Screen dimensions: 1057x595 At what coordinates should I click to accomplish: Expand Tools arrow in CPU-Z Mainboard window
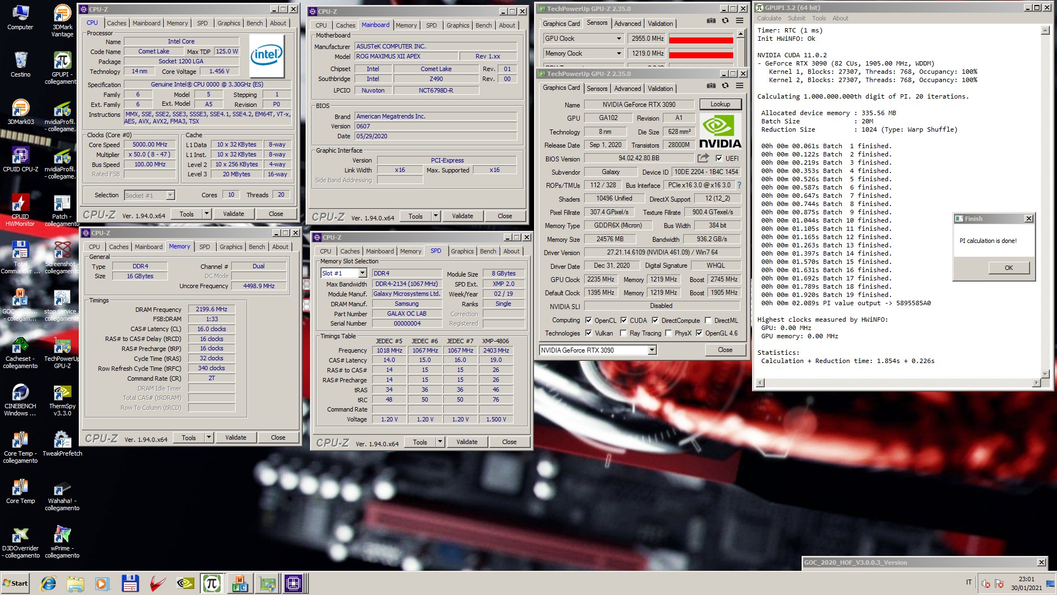coord(435,216)
